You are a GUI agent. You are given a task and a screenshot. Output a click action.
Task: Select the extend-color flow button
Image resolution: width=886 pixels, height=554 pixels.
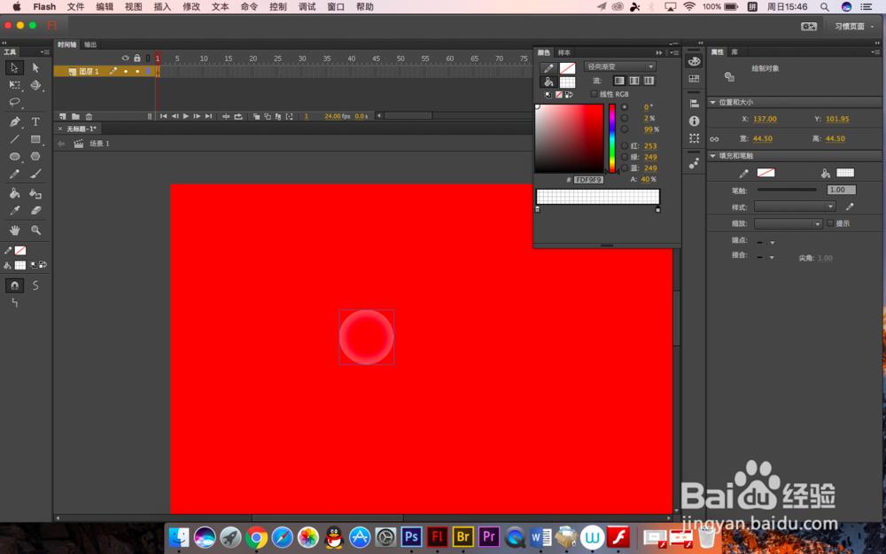620,81
